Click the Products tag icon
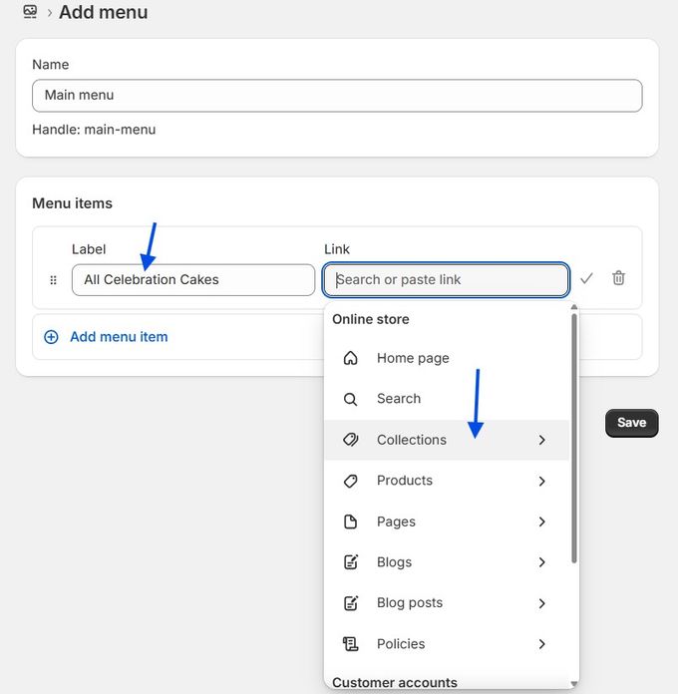The height and width of the screenshot is (694, 678). [351, 481]
